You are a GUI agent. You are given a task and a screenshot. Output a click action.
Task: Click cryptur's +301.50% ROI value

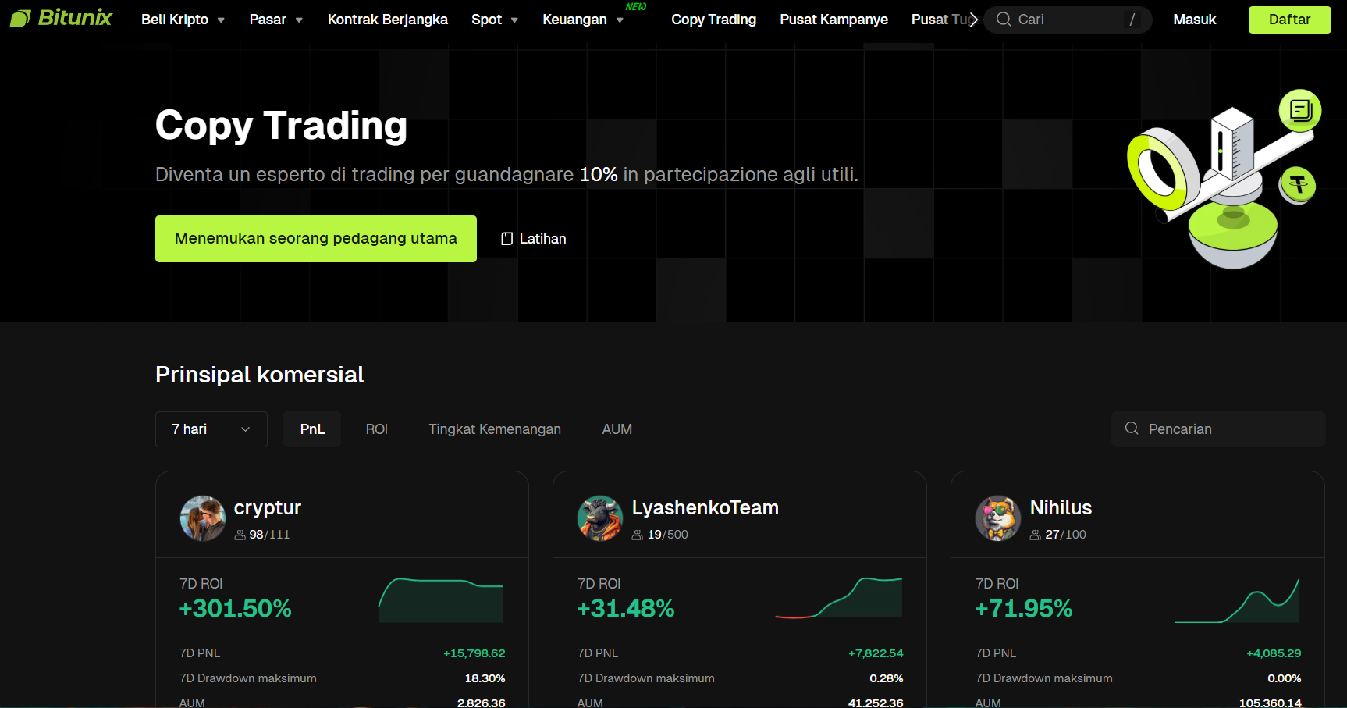(236, 608)
